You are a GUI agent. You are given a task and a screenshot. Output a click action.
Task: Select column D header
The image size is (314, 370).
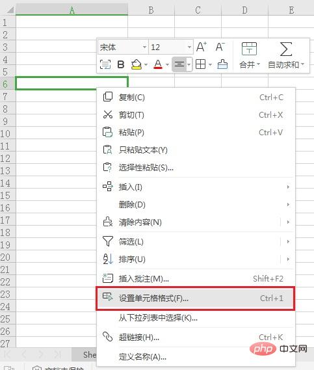point(244,10)
